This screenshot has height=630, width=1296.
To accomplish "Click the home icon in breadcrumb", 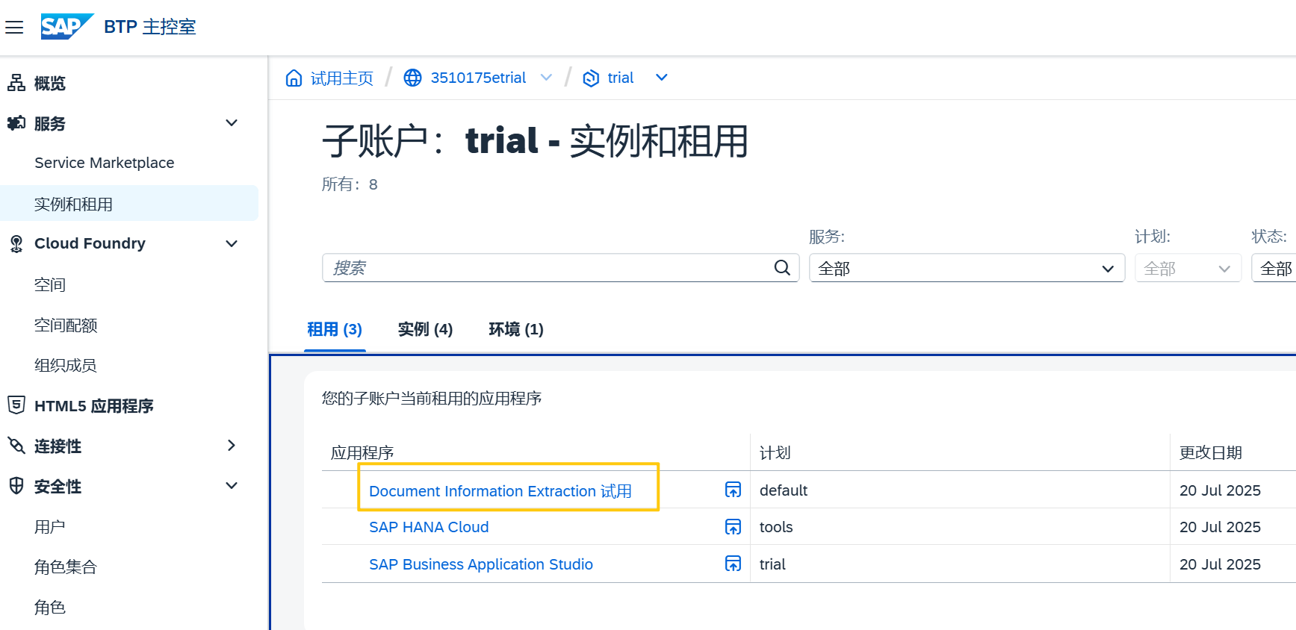I will click(x=294, y=78).
